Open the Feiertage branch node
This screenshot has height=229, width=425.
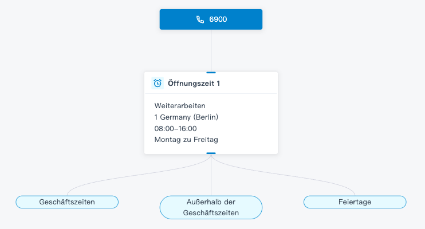tap(355, 202)
